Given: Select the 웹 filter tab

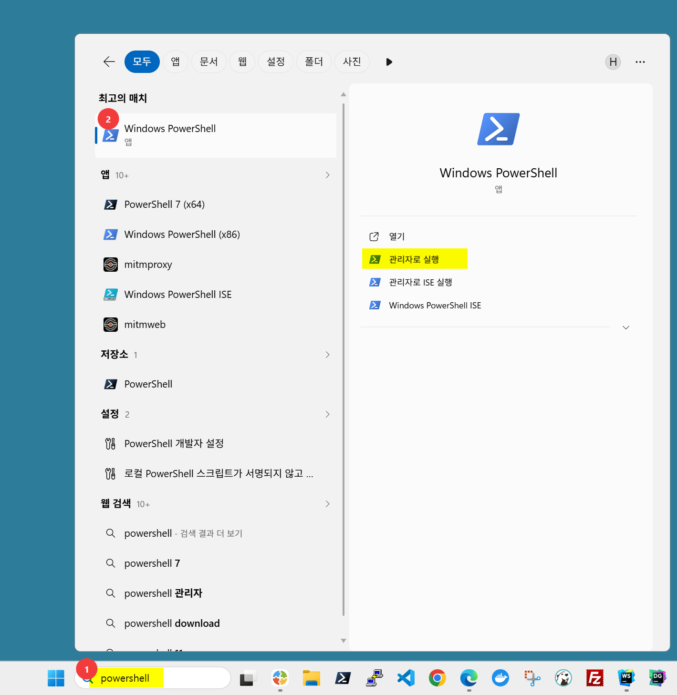Looking at the screenshot, I should (242, 61).
